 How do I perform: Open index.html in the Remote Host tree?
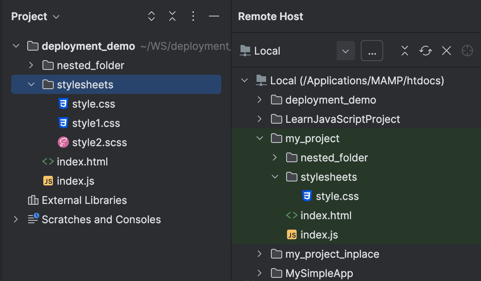pyautogui.click(x=326, y=215)
